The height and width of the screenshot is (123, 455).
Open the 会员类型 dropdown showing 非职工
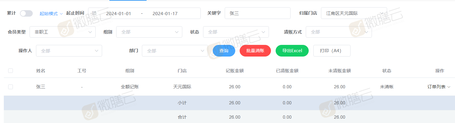62,32
